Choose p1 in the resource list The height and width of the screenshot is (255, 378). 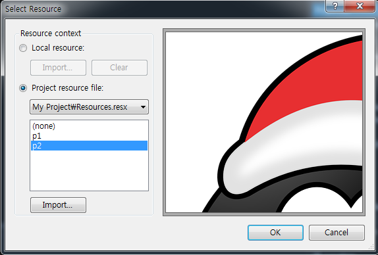click(89, 136)
